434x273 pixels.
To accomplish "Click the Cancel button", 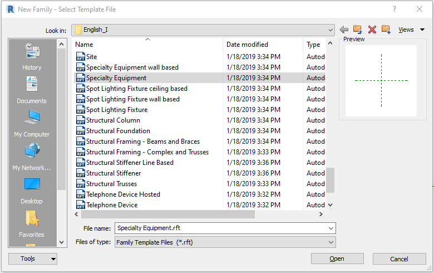I will (x=399, y=259).
